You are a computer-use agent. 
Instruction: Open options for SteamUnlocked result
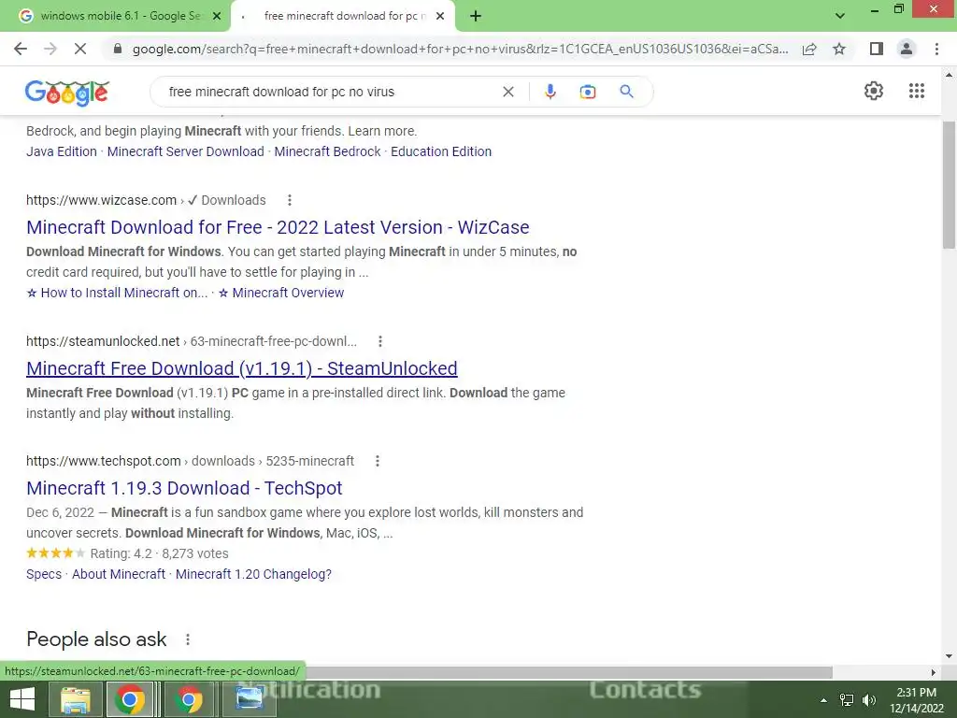click(x=379, y=341)
